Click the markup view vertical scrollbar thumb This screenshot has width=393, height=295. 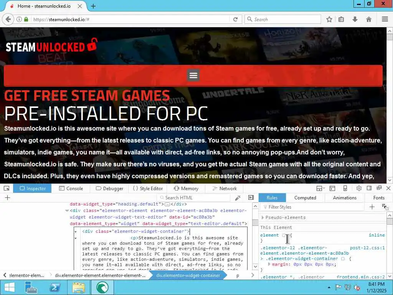(x=255, y=222)
